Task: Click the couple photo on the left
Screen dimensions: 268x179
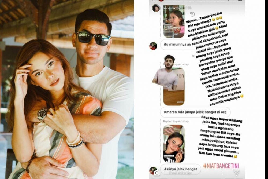Action: tap(67, 90)
